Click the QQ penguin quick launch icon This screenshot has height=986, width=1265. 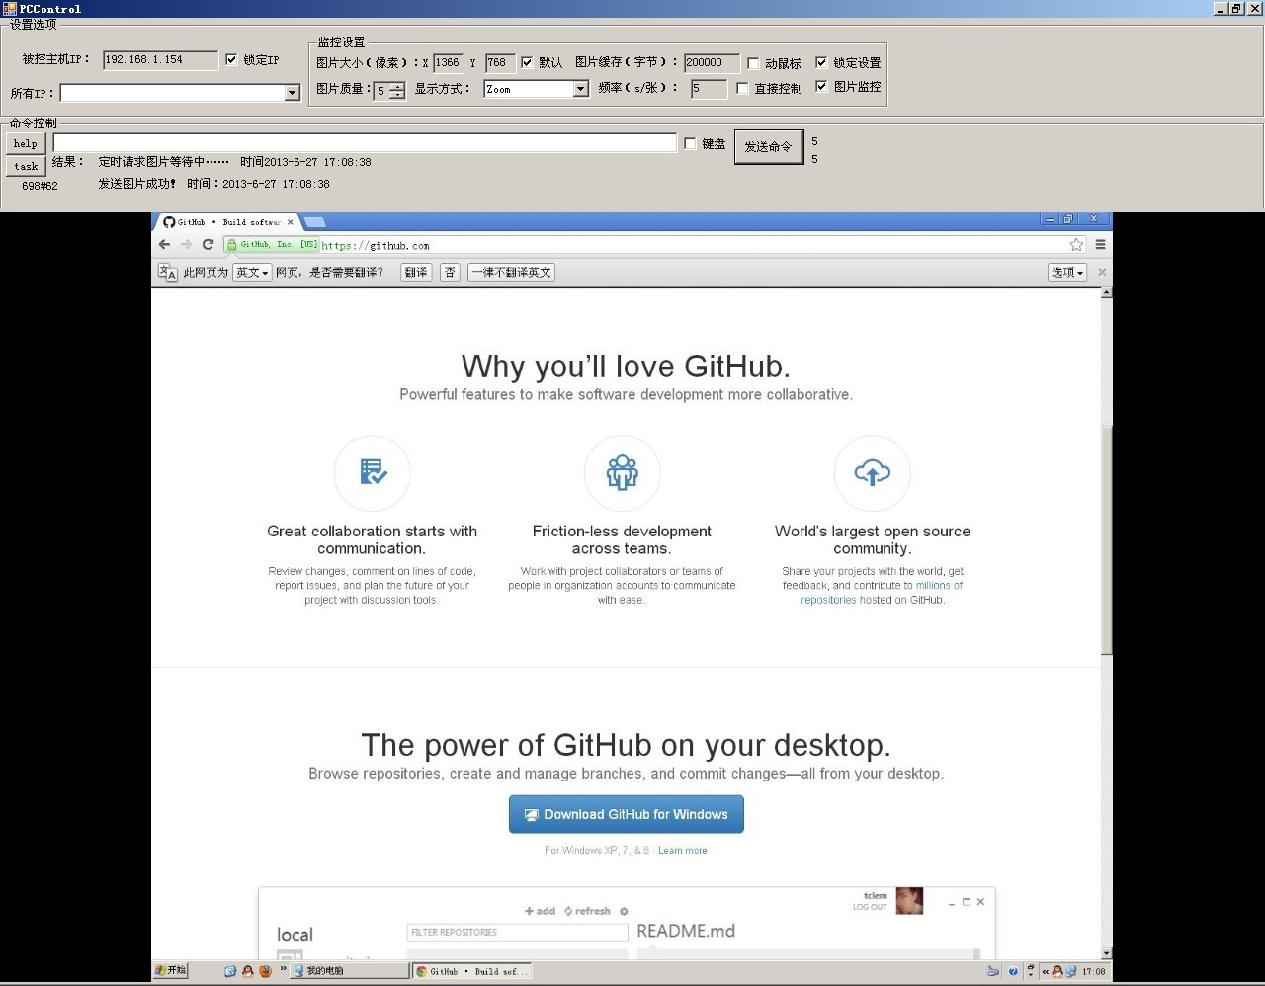247,971
